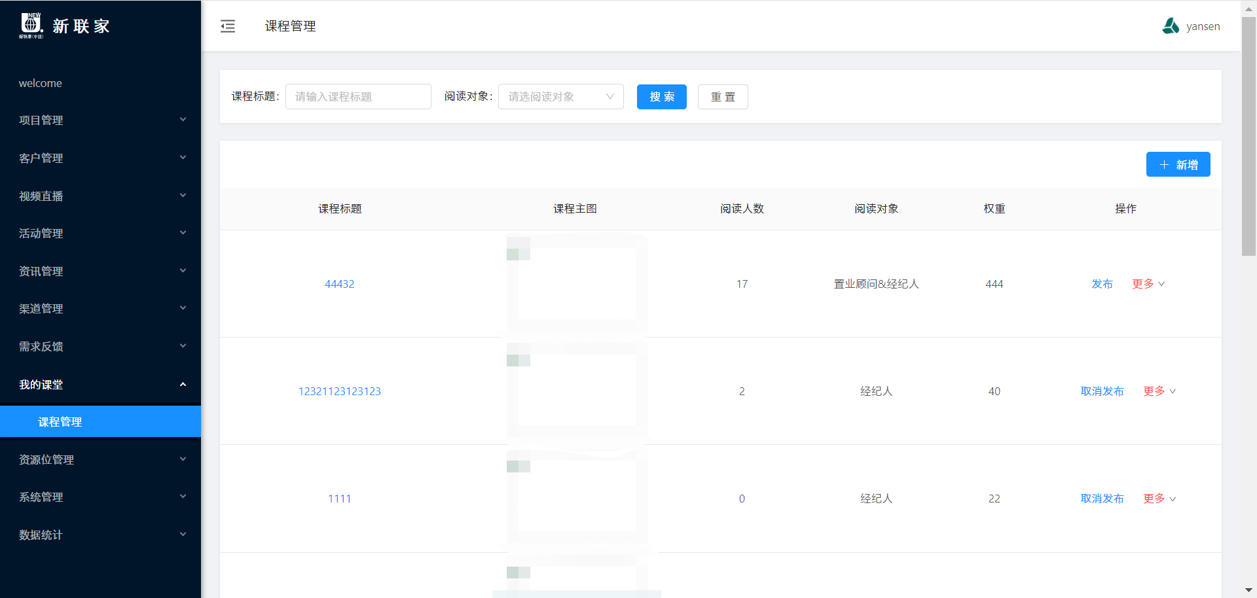Expand the 资讯管理 menu
This screenshot has height=598, width=1257.
[x=100, y=272]
